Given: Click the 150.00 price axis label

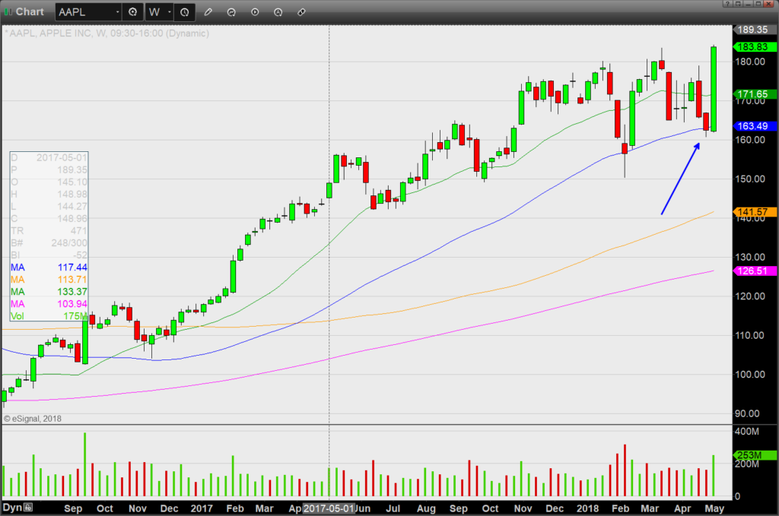Looking at the screenshot, I should [x=750, y=179].
